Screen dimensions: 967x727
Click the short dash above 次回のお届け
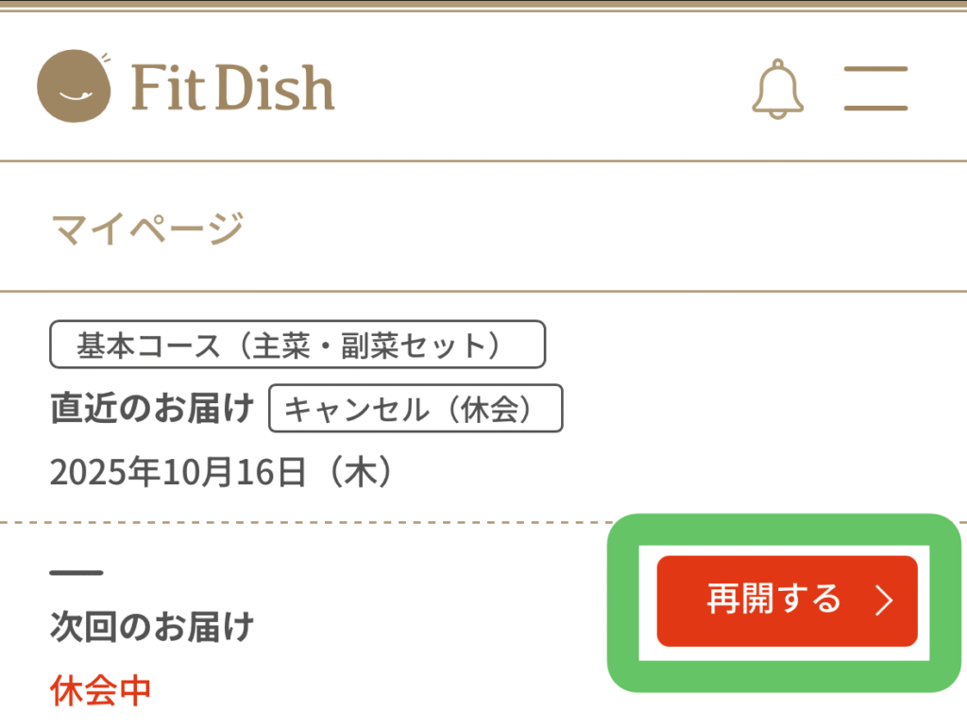click(76, 573)
